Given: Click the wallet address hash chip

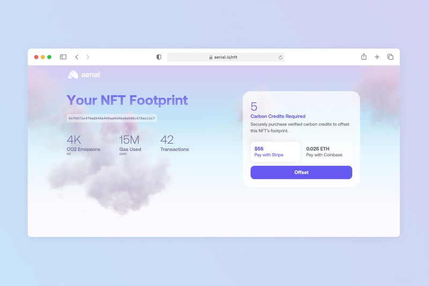Looking at the screenshot, I should pyautogui.click(x=112, y=118).
